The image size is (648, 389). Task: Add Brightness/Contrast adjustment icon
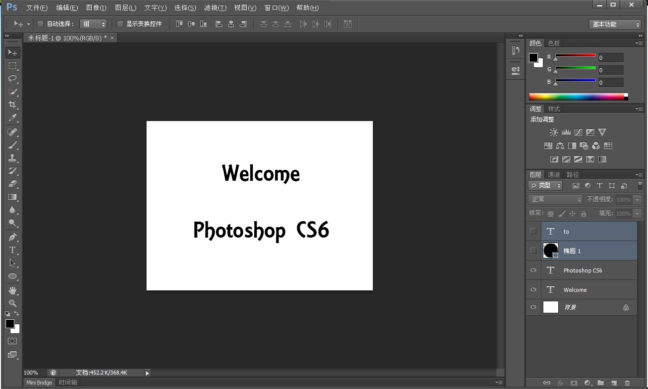pos(553,132)
